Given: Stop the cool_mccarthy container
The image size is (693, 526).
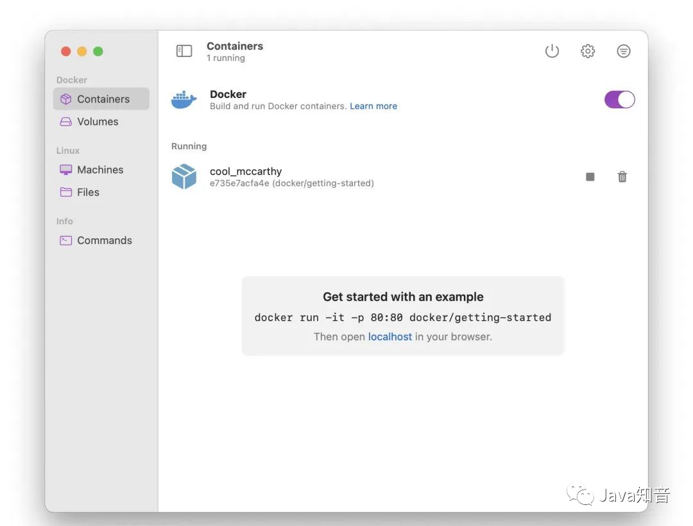Looking at the screenshot, I should (x=590, y=177).
